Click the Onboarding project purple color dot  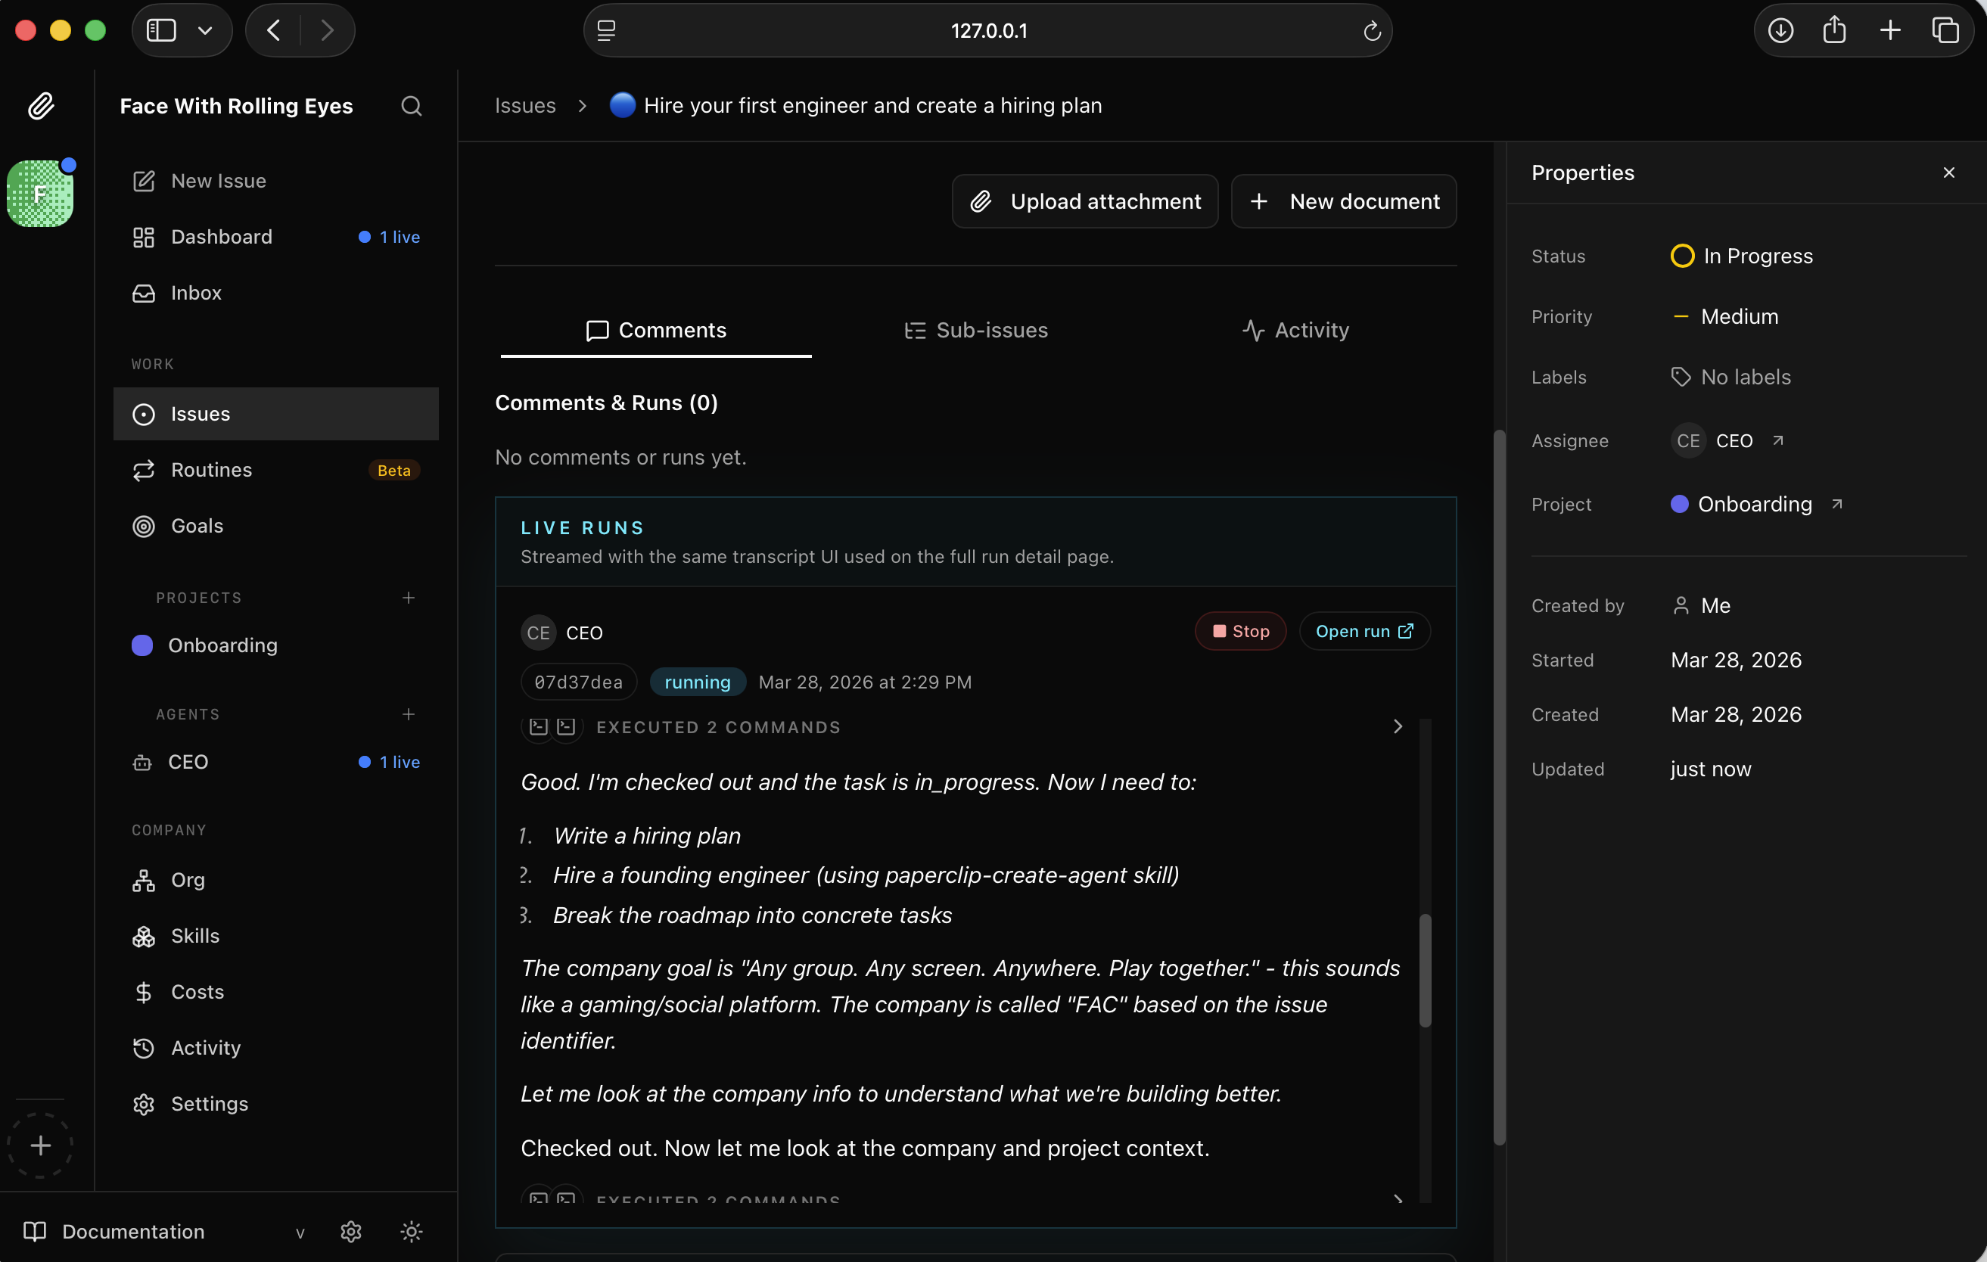click(x=142, y=645)
